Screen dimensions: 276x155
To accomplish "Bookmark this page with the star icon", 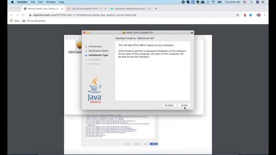I will click(x=238, y=15).
